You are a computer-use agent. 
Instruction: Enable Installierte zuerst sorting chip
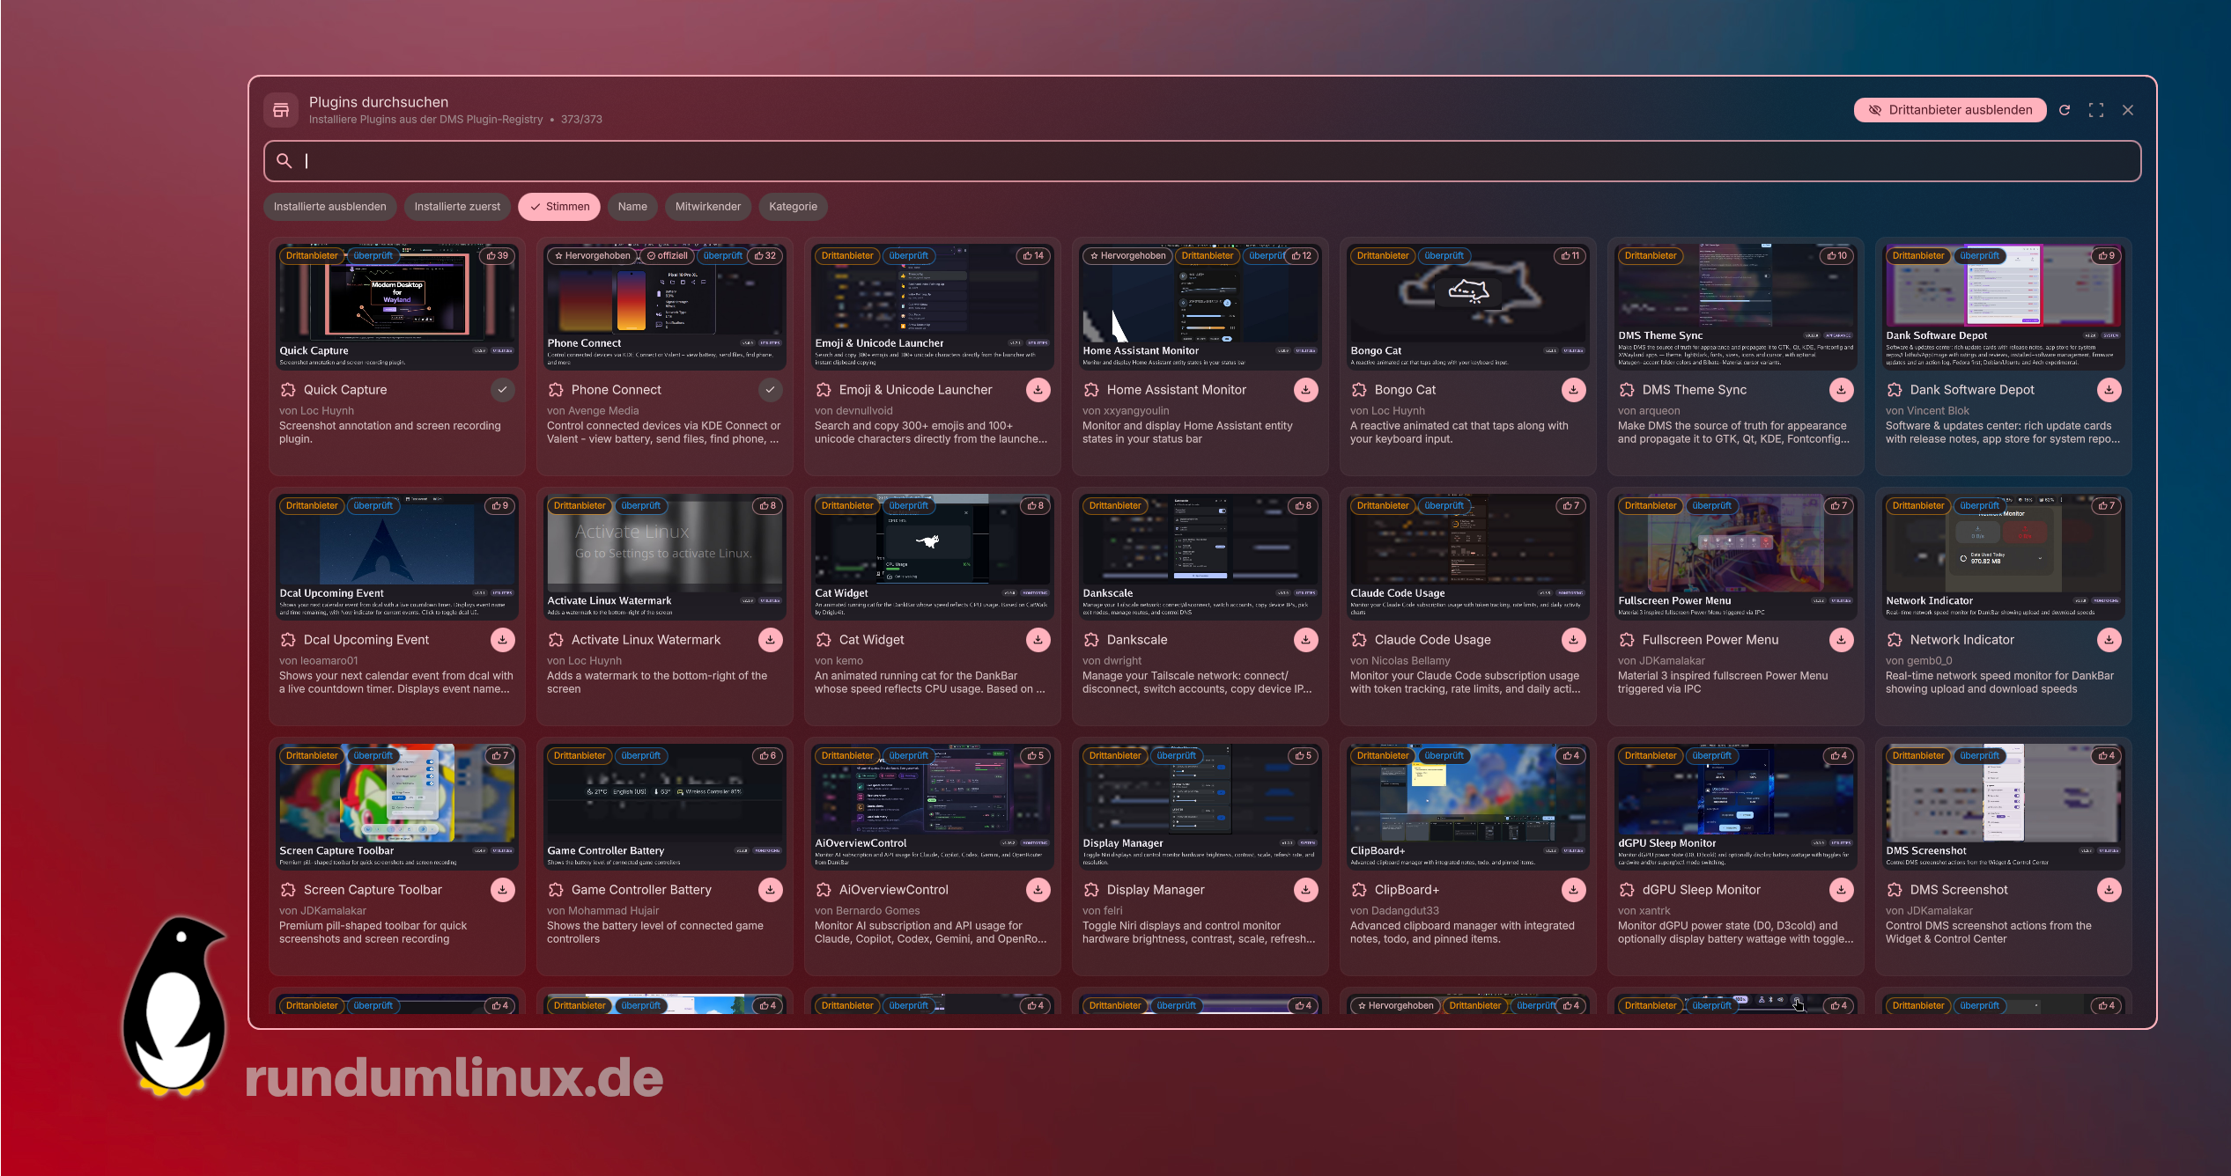(x=457, y=207)
